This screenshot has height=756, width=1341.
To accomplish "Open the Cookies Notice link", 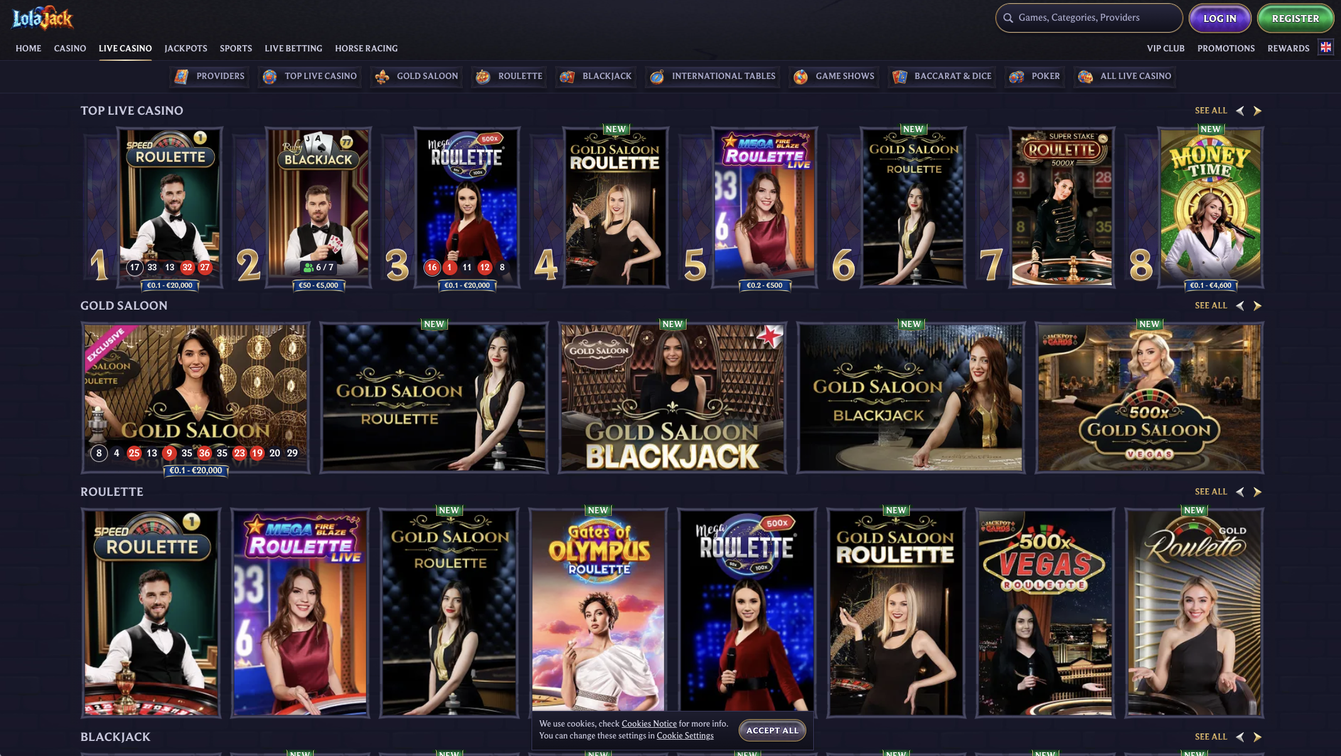I will (649, 723).
